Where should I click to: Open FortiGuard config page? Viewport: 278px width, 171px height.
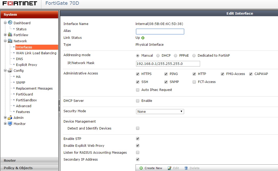24,94
